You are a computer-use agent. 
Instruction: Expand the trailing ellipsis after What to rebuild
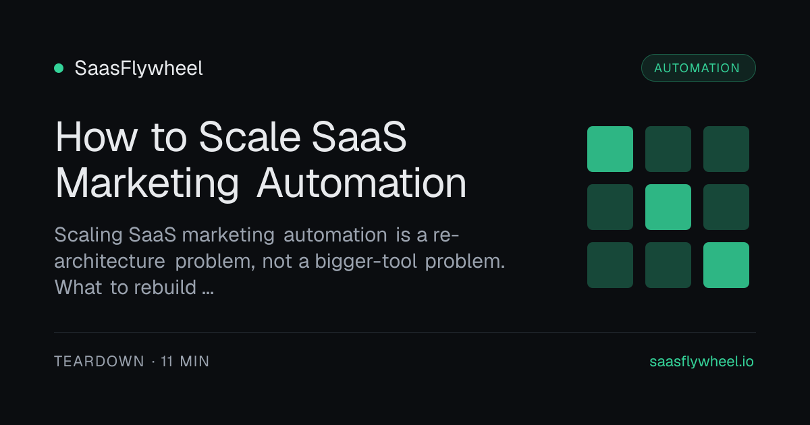(x=208, y=288)
